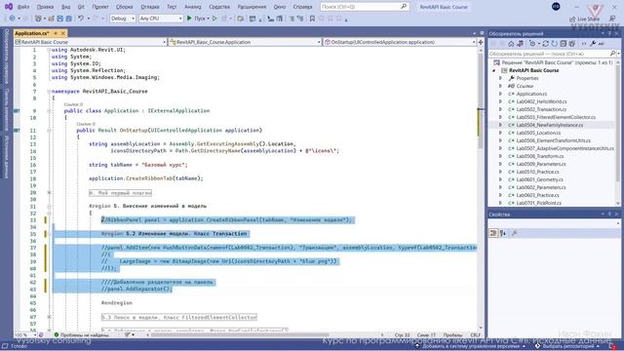The image size is (624, 351).
Task: Open the Справка menu
Action: (x=302, y=7)
